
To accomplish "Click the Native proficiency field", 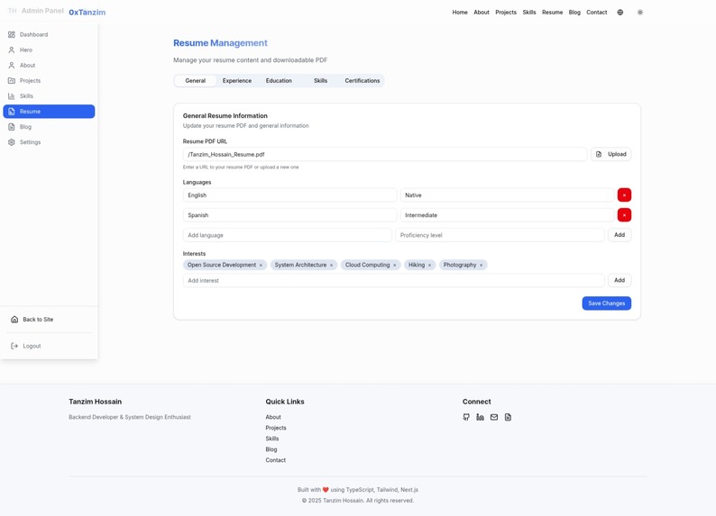I will click(x=508, y=195).
